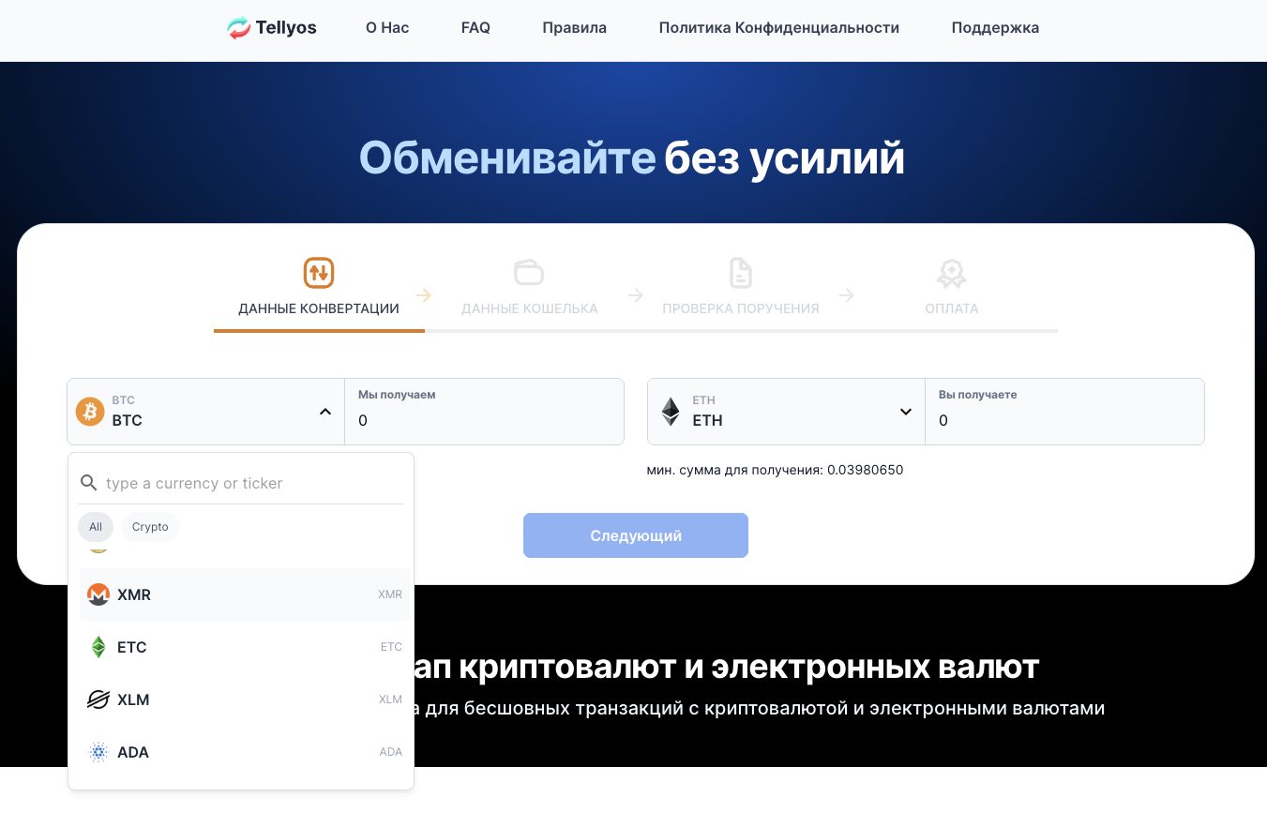Click the Tellyos logo icon

coord(238,28)
